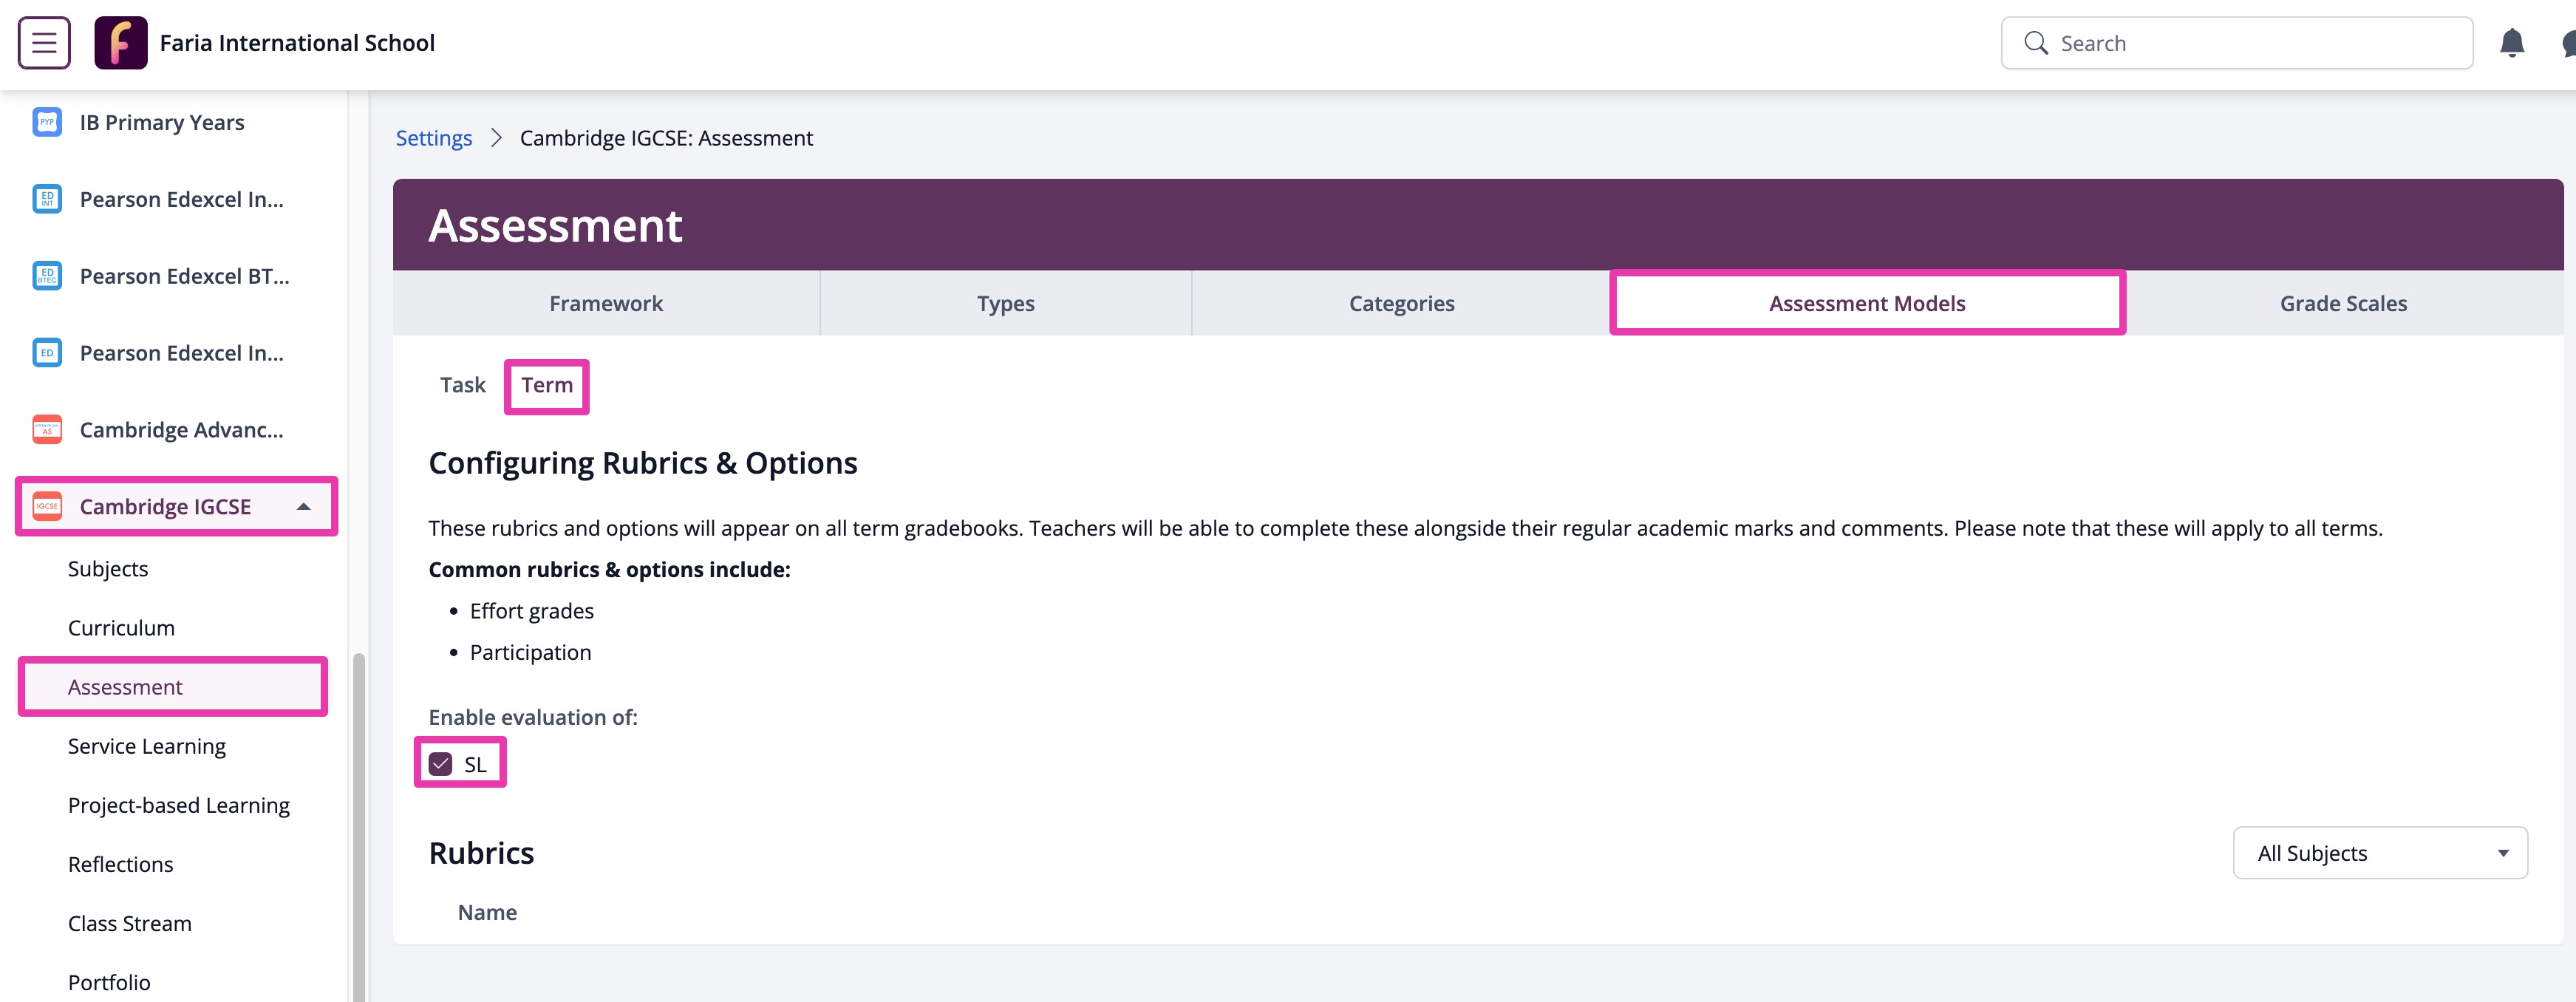Open the notification bell
Screen dimensions: 2576x1002
[x=2513, y=42]
